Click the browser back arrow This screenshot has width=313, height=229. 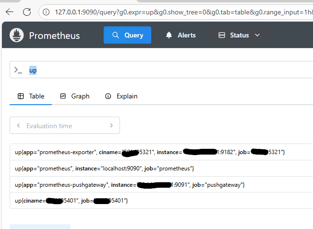[10, 12]
